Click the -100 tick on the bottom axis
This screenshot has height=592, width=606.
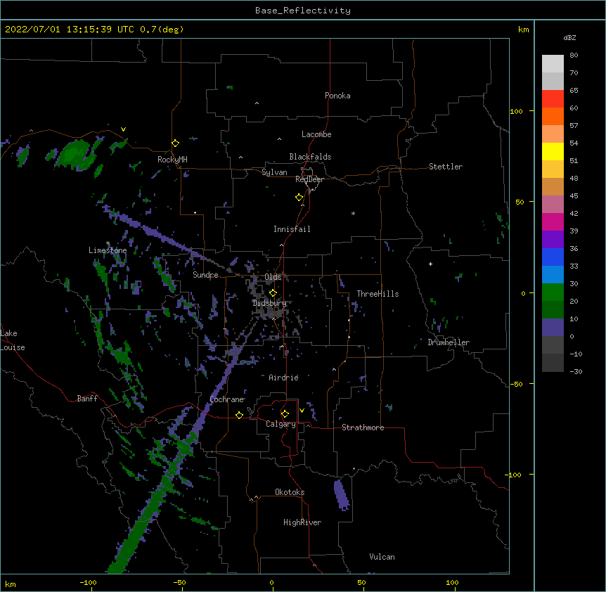(x=88, y=582)
